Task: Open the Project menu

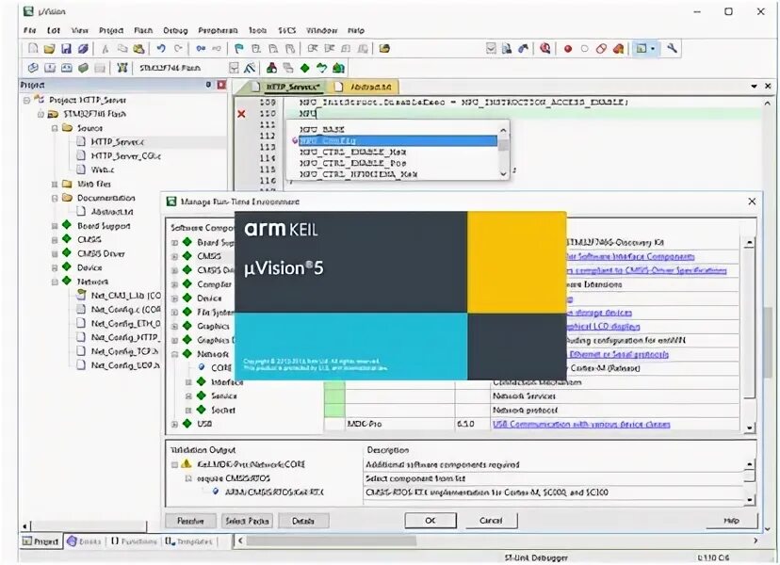Action: point(111,30)
